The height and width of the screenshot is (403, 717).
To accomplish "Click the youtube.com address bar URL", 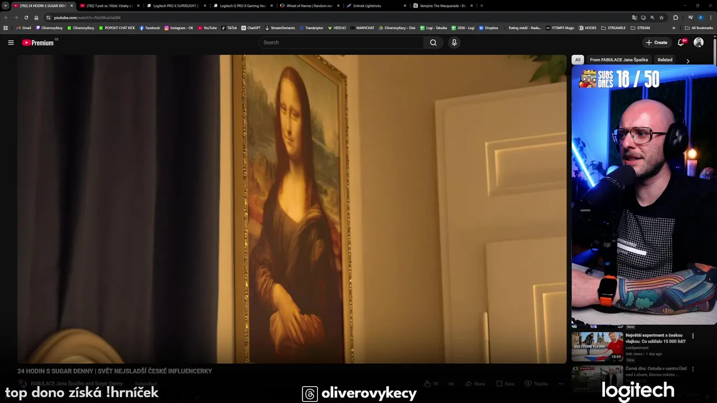I will coord(87,18).
